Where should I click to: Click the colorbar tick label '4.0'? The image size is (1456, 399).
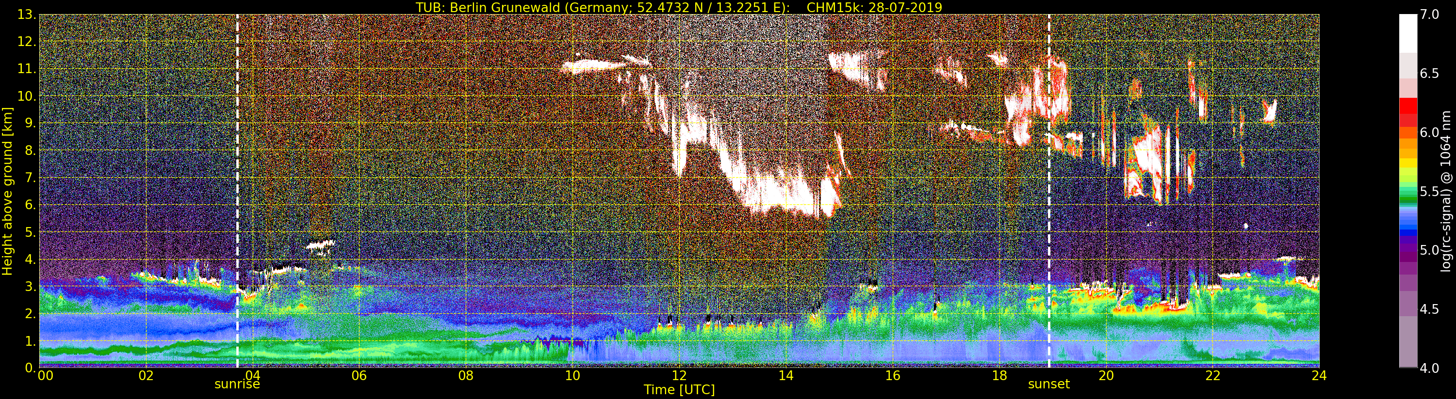click(1430, 368)
